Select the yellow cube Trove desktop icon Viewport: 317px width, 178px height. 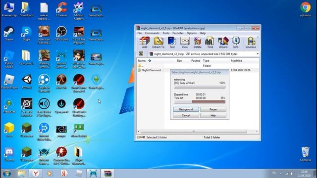tap(9, 130)
